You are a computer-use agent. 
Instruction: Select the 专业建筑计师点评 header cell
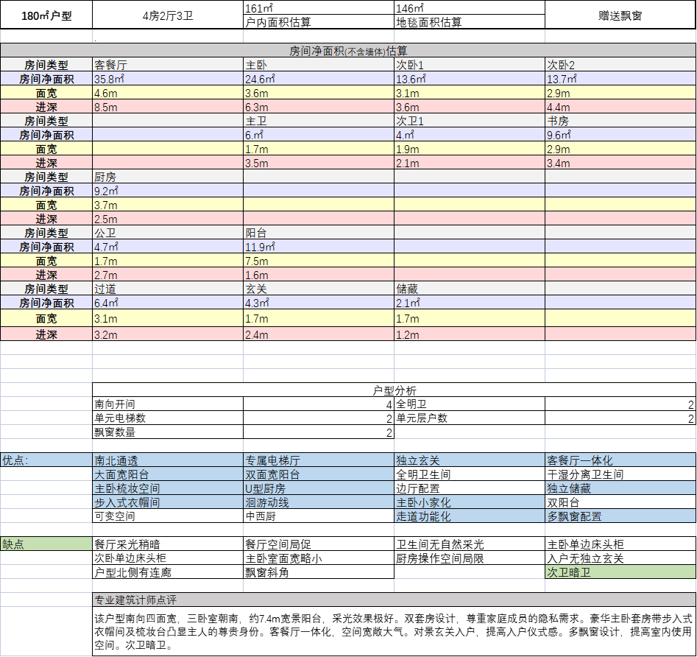394,600
